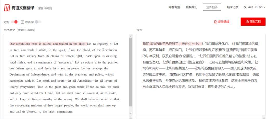
Task: Click the Ace_21_65 username text
Action: click(255, 7)
